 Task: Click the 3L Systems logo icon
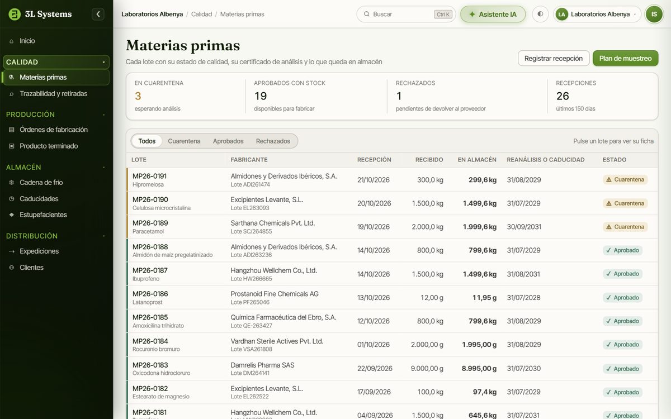tap(15, 14)
